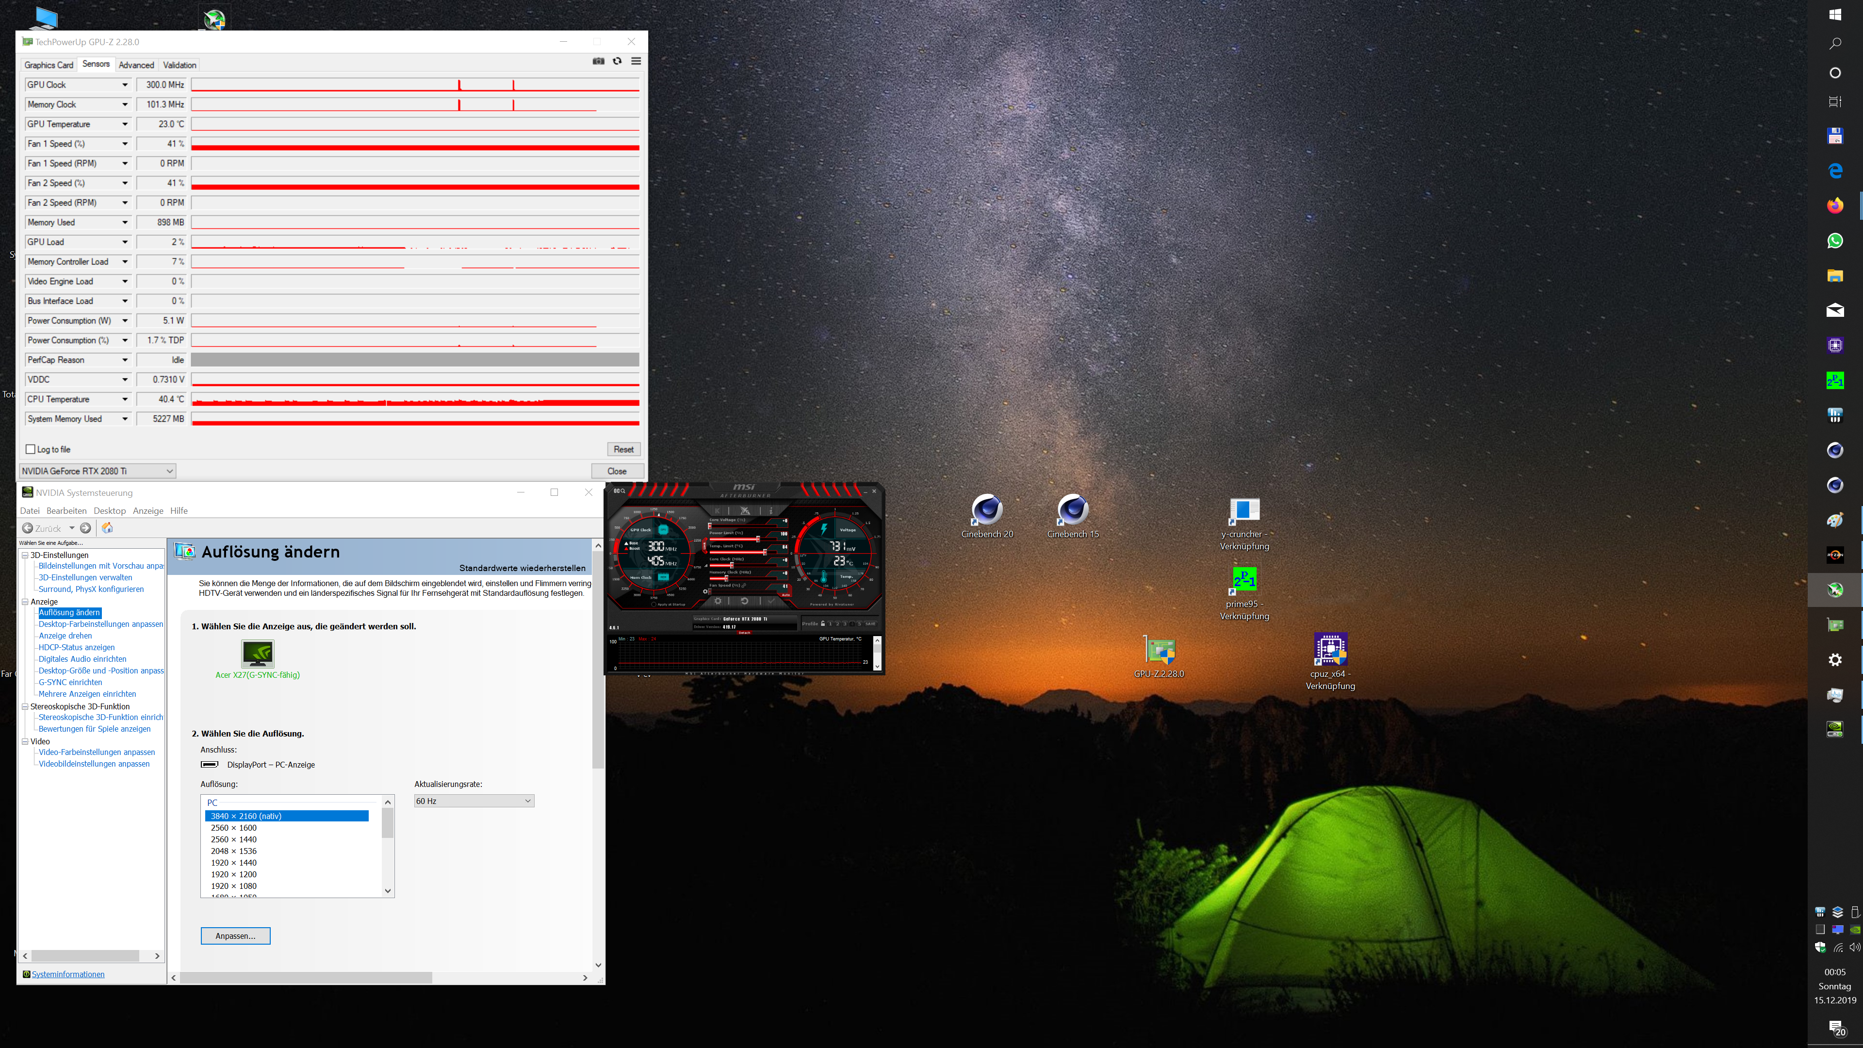This screenshot has width=1863, height=1048.
Task: Toggle Apply at Startup in Afterburner
Action: [654, 605]
